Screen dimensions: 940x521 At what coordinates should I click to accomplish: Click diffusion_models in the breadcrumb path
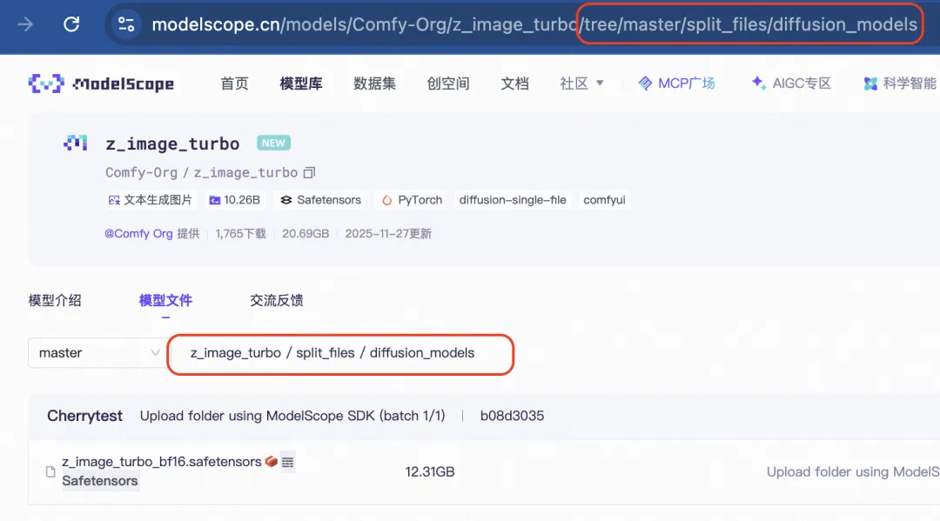tap(422, 353)
